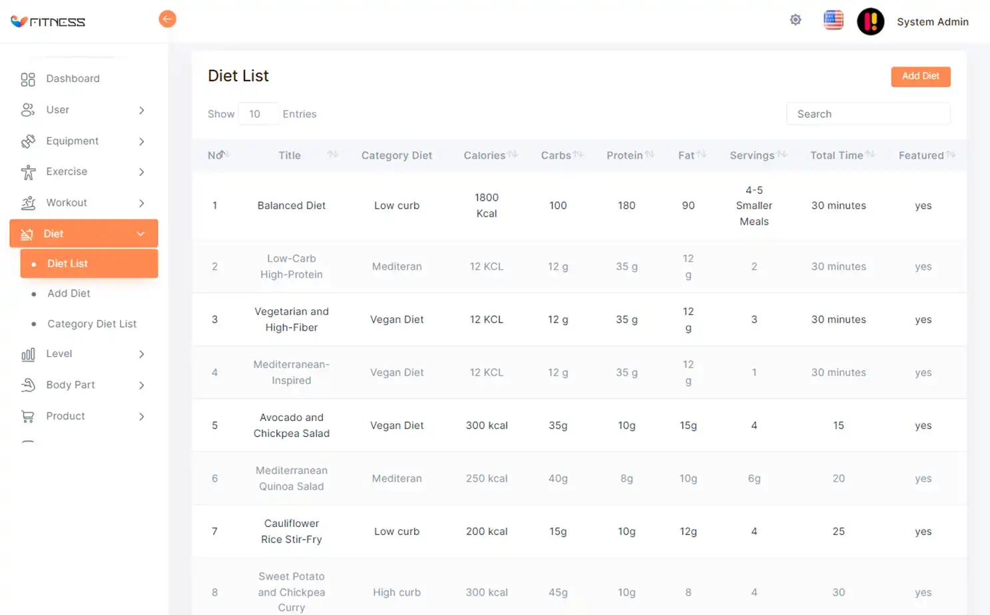The width and height of the screenshot is (990, 615).
Task: Click the Exercise sidebar icon
Action: click(28, 173)
